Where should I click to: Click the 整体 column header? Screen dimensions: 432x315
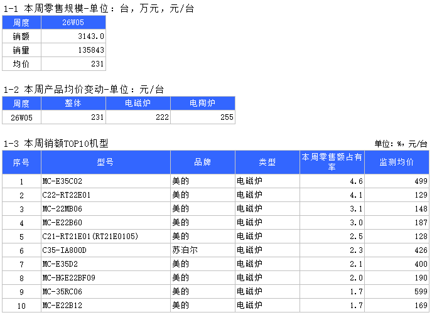[73, 104]
